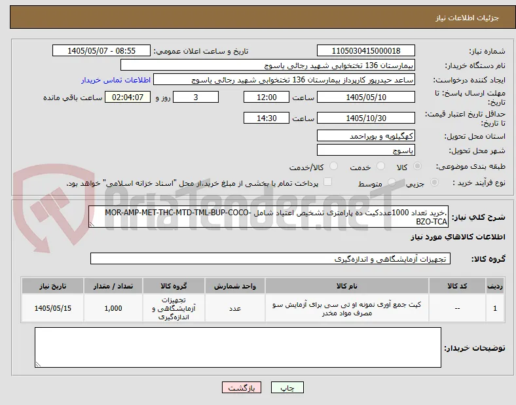Click the item name cell کیت جمع آوری نمونه
Viewport: 516px width, 405px height.
347,308
